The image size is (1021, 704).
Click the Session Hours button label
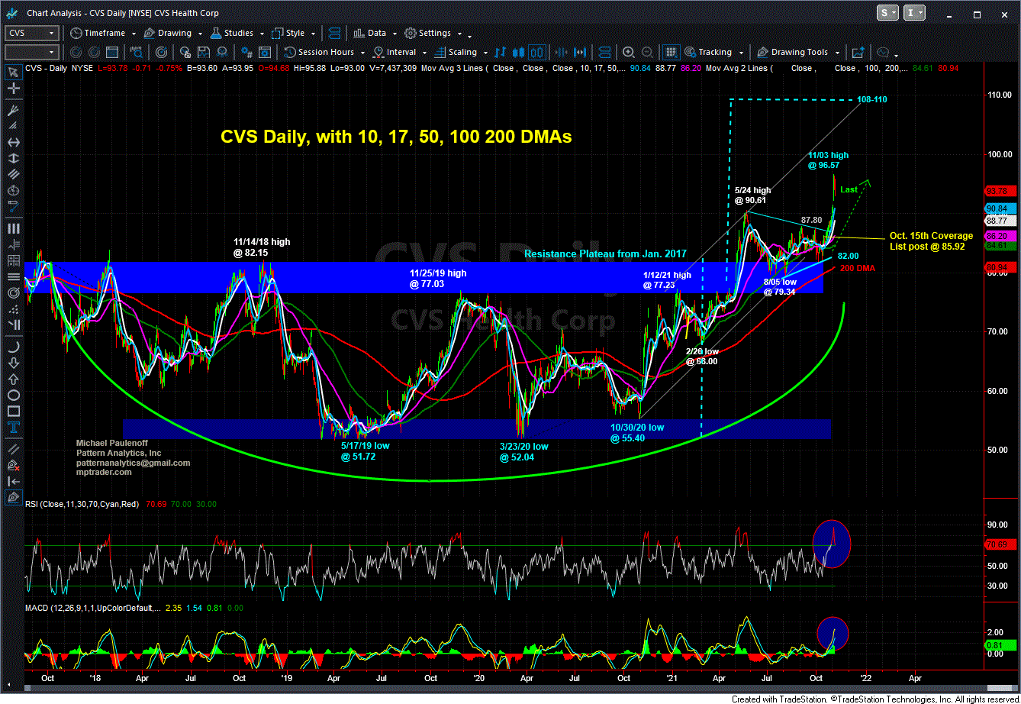[326, 52]
